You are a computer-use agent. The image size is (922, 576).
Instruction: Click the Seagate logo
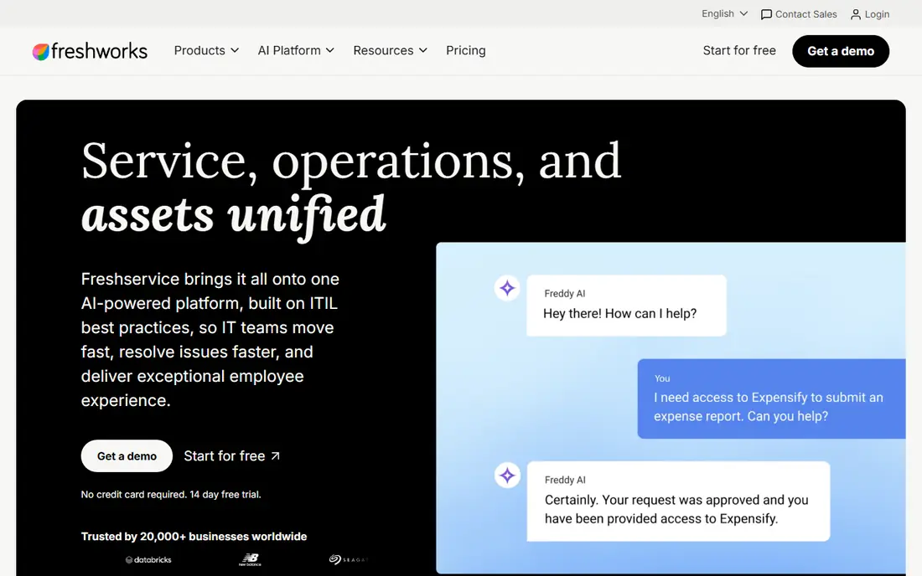pyautogui.click(x=348, y=559)
